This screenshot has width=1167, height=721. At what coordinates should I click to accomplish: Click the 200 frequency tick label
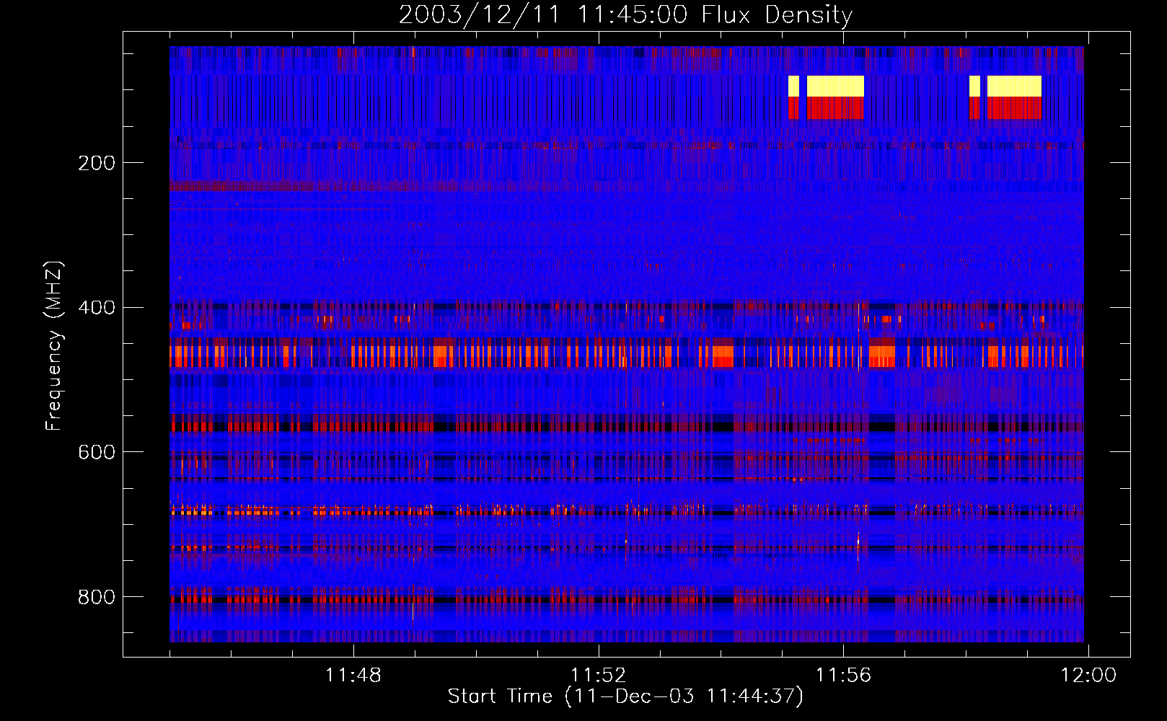point(97,163)
